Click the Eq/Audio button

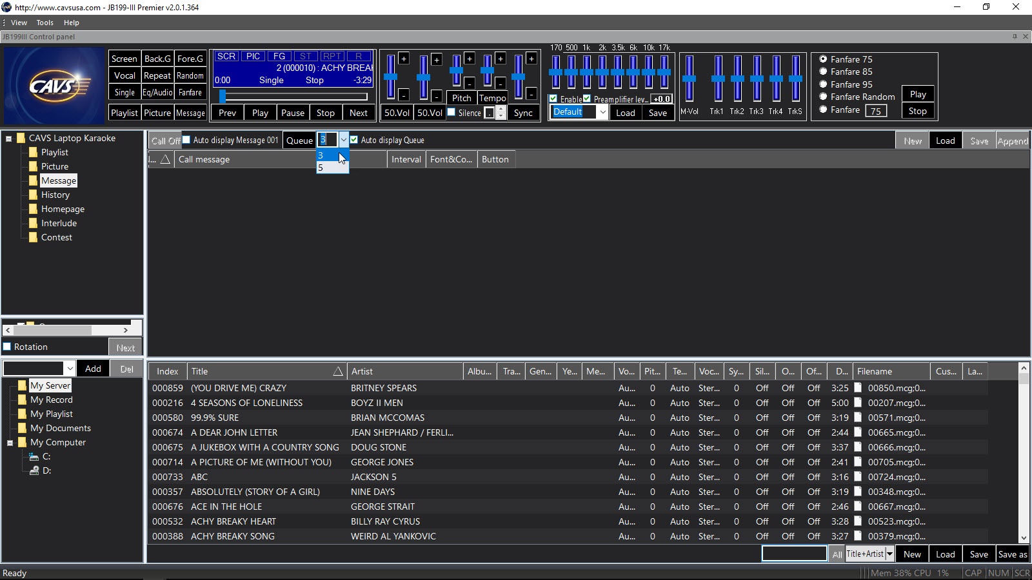pos(157,92)
